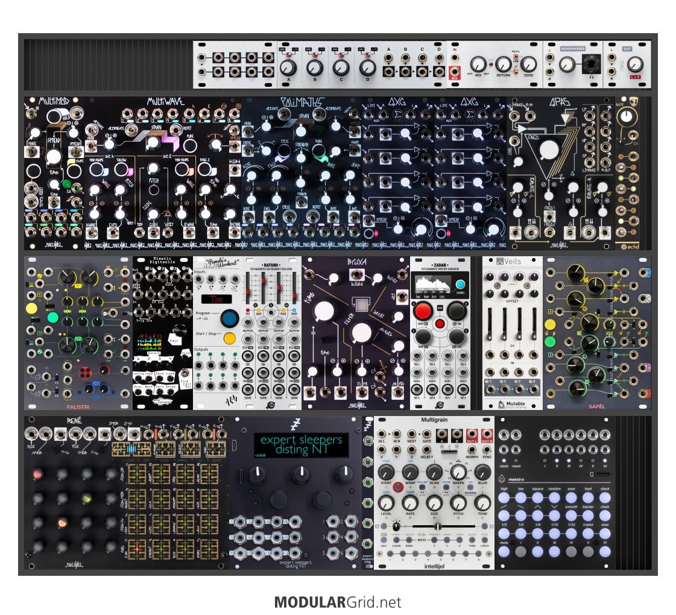Click the RETURN knob on the effects module

point(503,65)
